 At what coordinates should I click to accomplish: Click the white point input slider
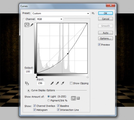click(x=88, y=77)
